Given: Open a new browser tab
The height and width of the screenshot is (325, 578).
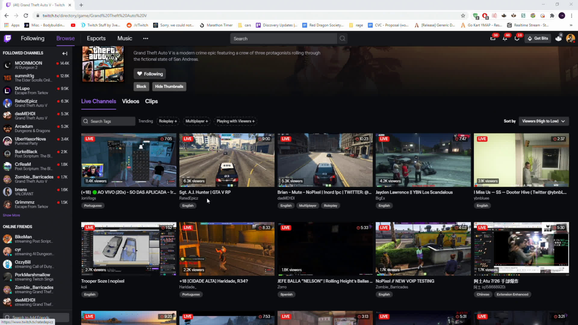Looking at the screenshot, I should tap(81, 5).
